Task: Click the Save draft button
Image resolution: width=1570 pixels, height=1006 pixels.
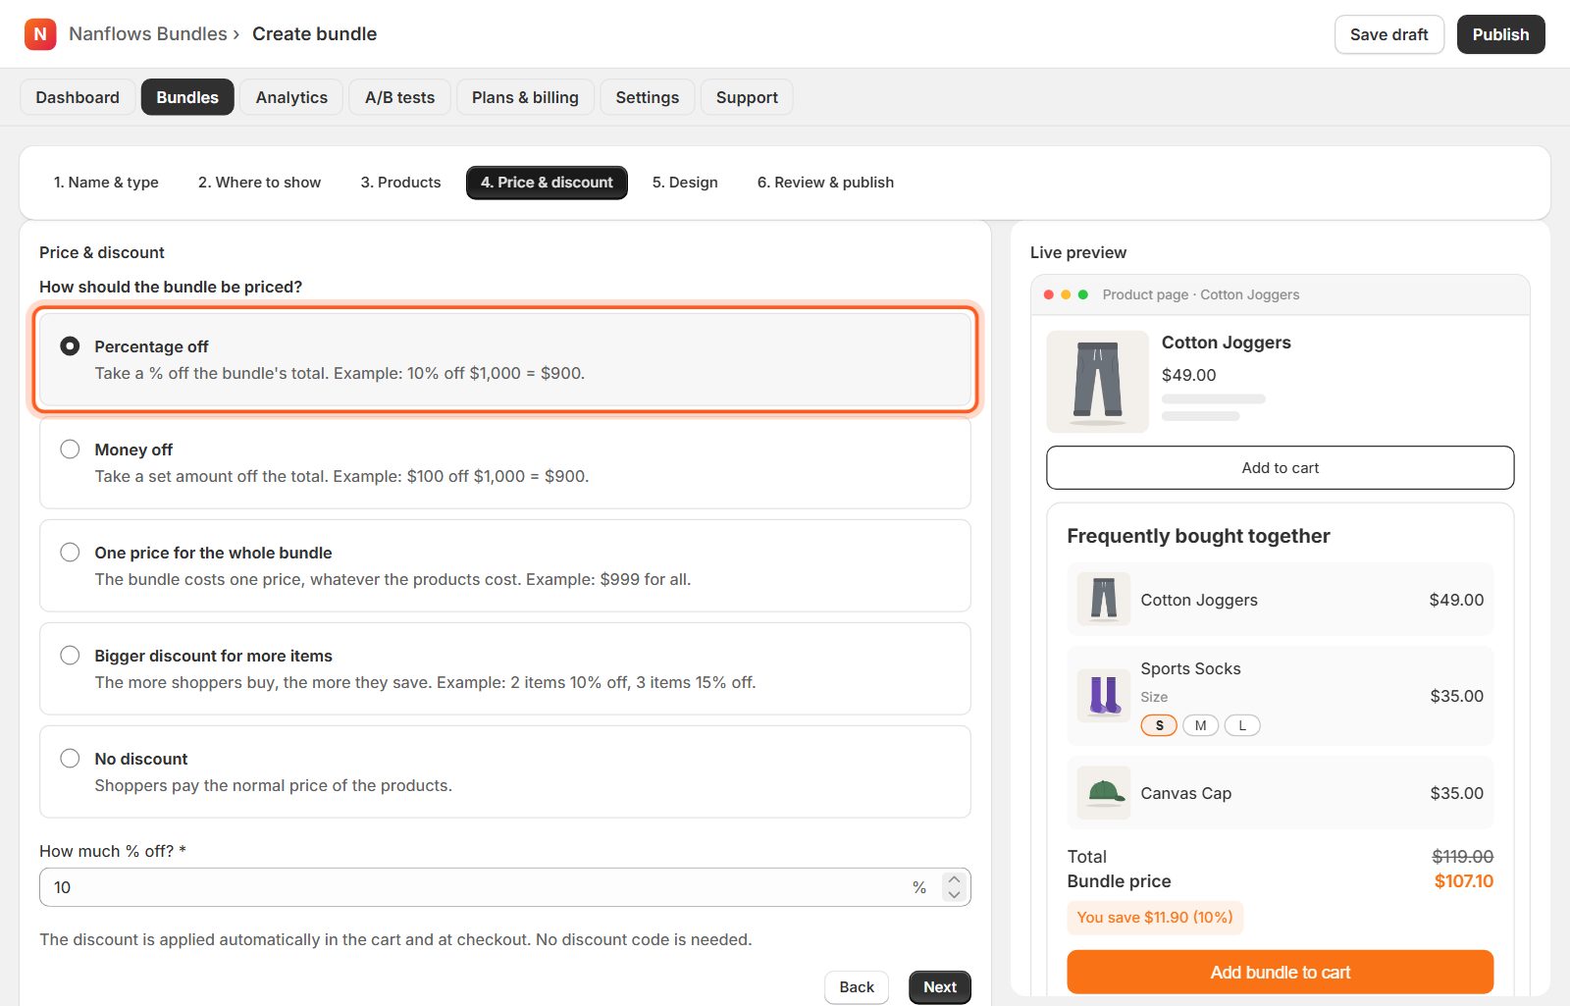Action: [1388, 34]
